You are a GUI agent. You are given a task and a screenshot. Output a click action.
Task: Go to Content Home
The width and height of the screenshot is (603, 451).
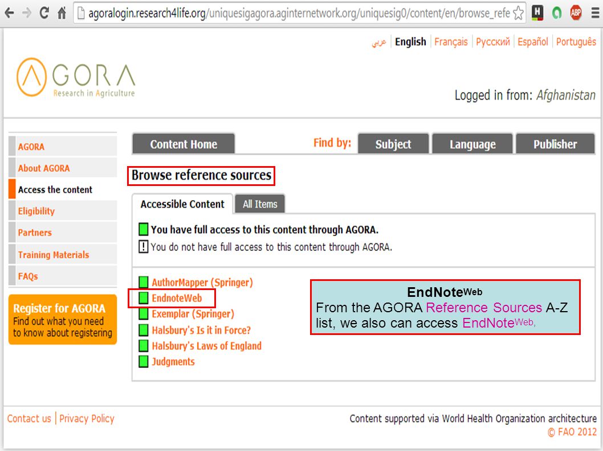(184, 144)
